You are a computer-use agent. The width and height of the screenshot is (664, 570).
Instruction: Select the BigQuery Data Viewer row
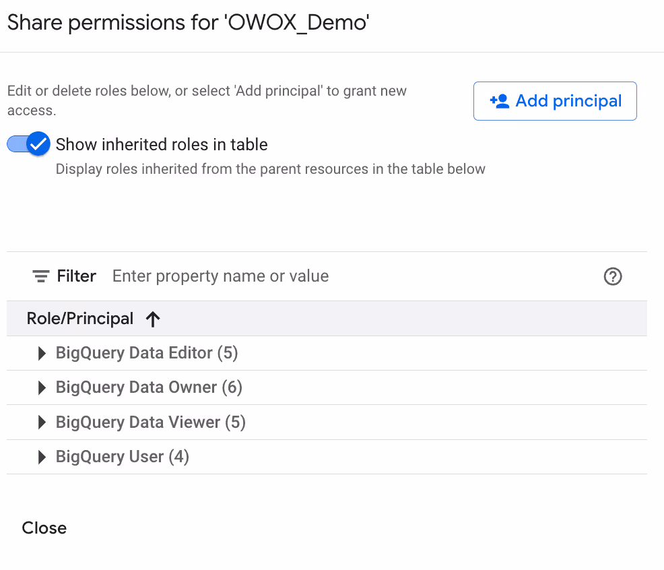[150, 422]
